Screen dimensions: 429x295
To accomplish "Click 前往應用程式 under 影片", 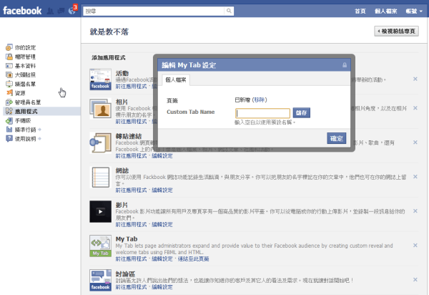I will coord(131,225).
